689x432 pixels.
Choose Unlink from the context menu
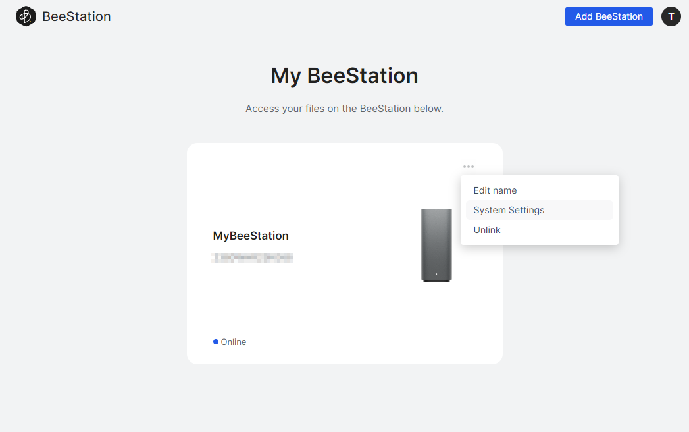[487, 229]
